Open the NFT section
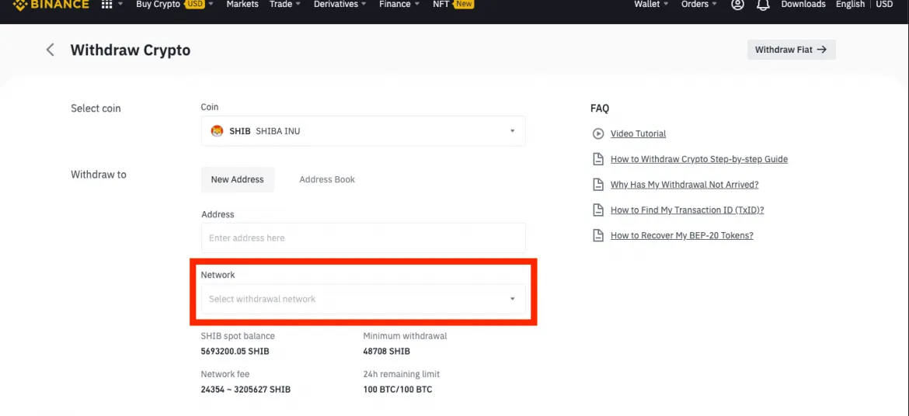The width and height of the screenshot is (909, 416). point(454,5)
